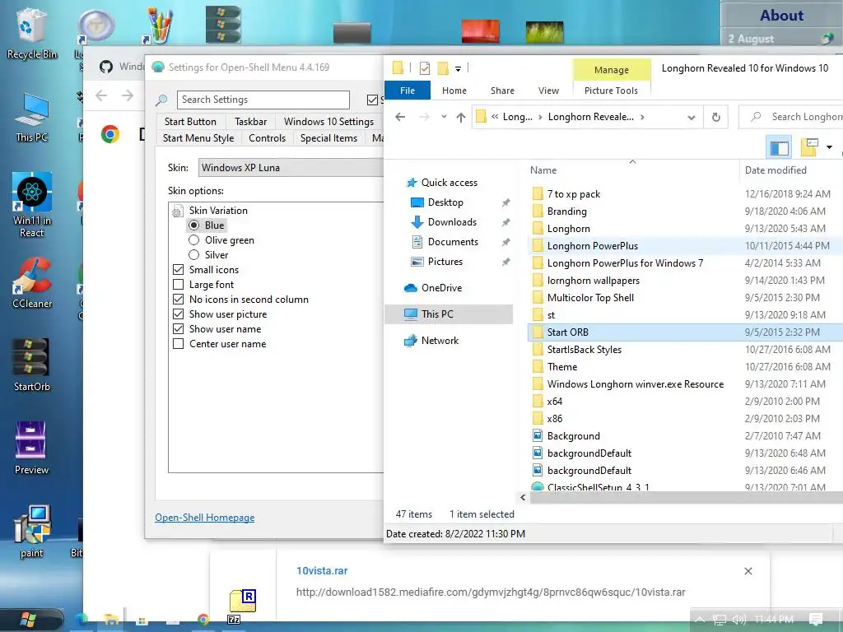Viewport: 843px width, 632px height.
Task: Select the Olive green skin variation
Action: (194, 240)
